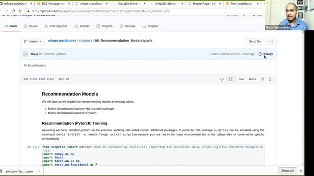Close the first mlops-notebooks GitHub tab
314x176 pixels.
coord(31,3)
